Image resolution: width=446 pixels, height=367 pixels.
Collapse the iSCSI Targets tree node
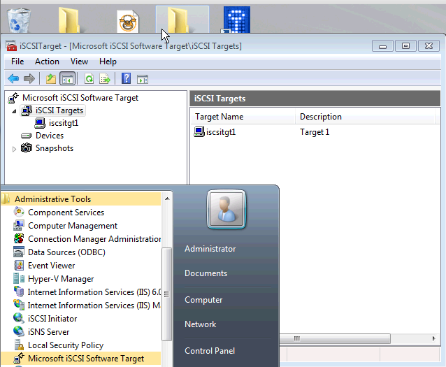pyautogui.click(x=14, y=111)
